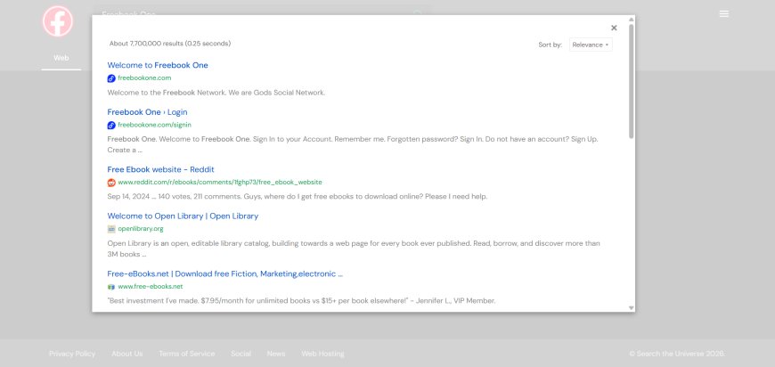
Task: Open the Terms of Service footer link
Action: [x=187, y=354]
